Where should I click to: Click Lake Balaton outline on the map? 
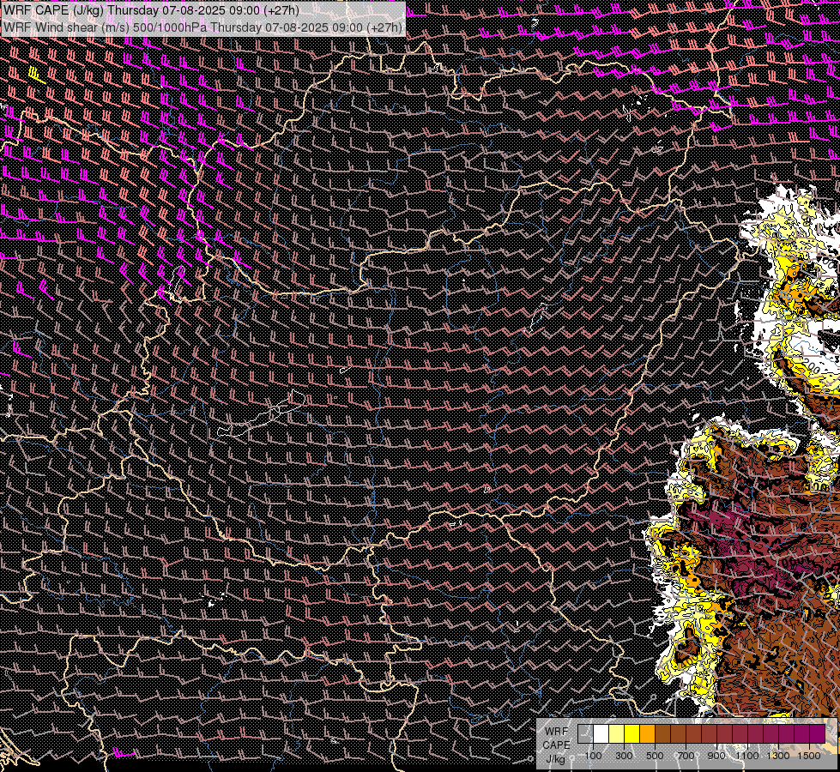click(262, 413)
